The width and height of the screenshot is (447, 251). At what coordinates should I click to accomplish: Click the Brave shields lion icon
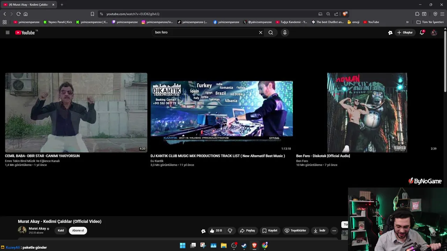click(345, 14)
